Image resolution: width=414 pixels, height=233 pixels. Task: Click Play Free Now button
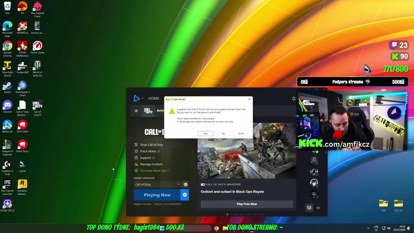point(247,204)
